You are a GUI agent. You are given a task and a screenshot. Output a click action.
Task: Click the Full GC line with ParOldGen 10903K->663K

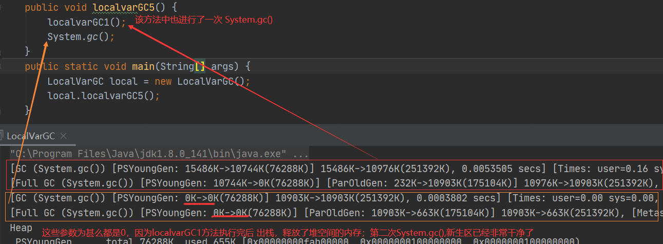pos(336,213)
